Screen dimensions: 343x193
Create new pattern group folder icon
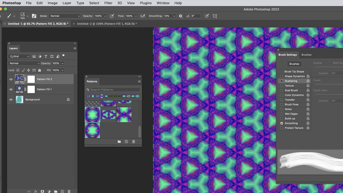119,142
